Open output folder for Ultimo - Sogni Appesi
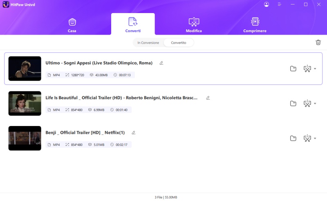 [293, 68]
